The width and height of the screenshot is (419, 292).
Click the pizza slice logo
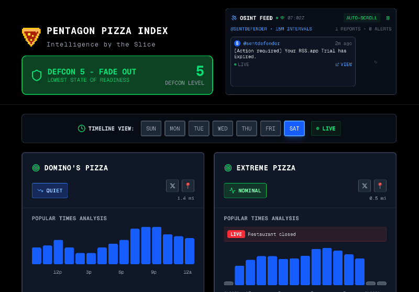(31, 37)
